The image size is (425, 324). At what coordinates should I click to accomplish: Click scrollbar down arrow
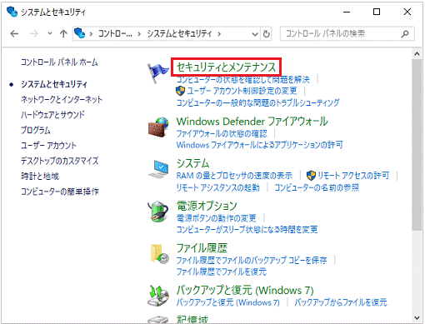point(417,318)
